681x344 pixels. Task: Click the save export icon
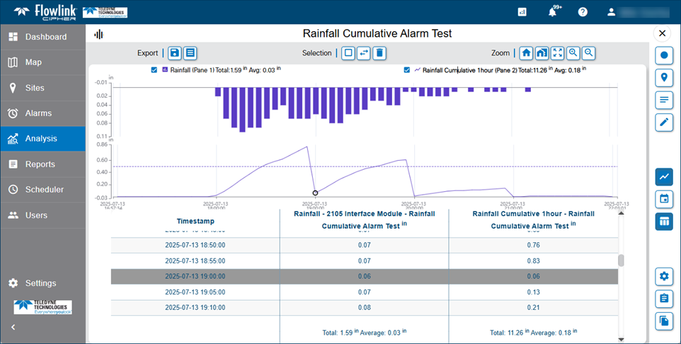coord(175,53)
